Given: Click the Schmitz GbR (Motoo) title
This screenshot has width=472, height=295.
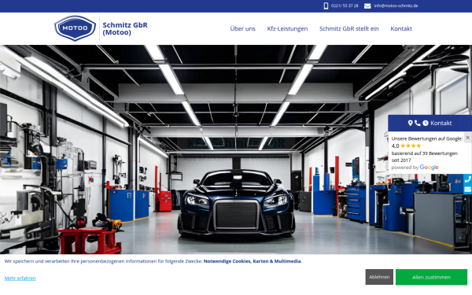Looking at the screenshot, I should pyautogui.click(x=125, y=28).
